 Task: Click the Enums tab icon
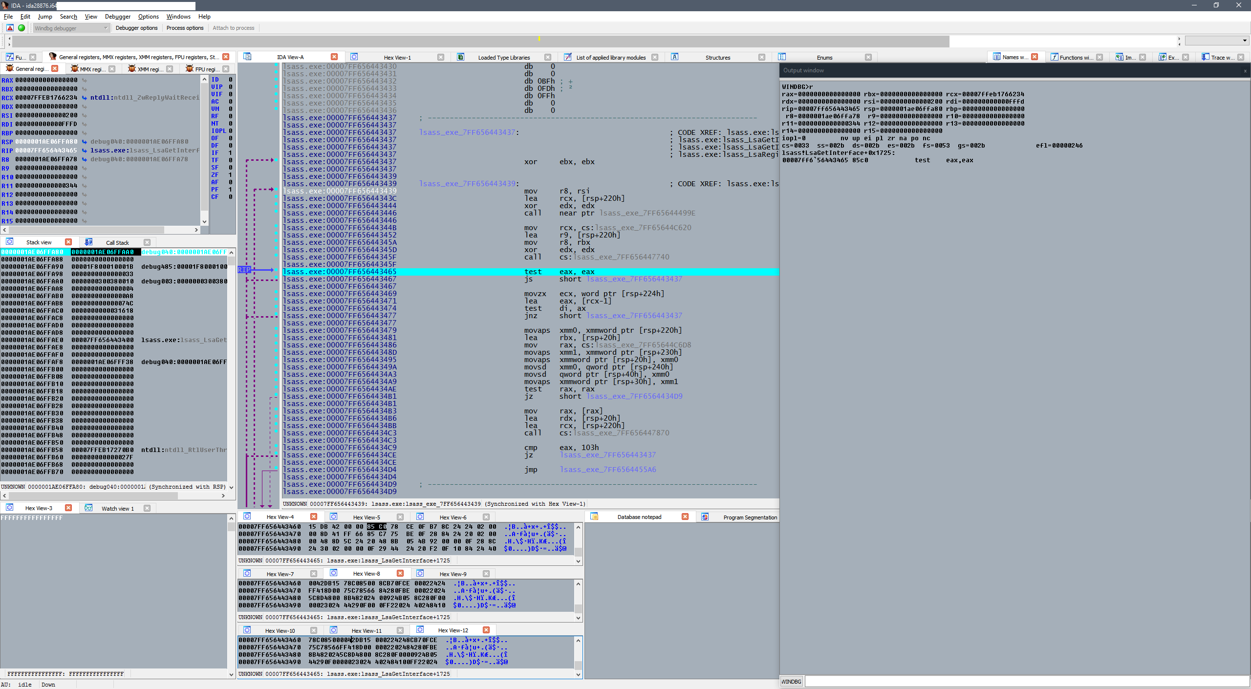click(782, 57)
